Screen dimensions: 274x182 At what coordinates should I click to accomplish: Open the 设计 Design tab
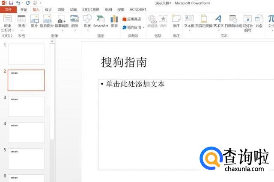coord(48,9)
